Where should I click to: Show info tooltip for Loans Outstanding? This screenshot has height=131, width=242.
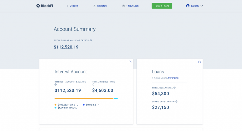tap(176, 101)
